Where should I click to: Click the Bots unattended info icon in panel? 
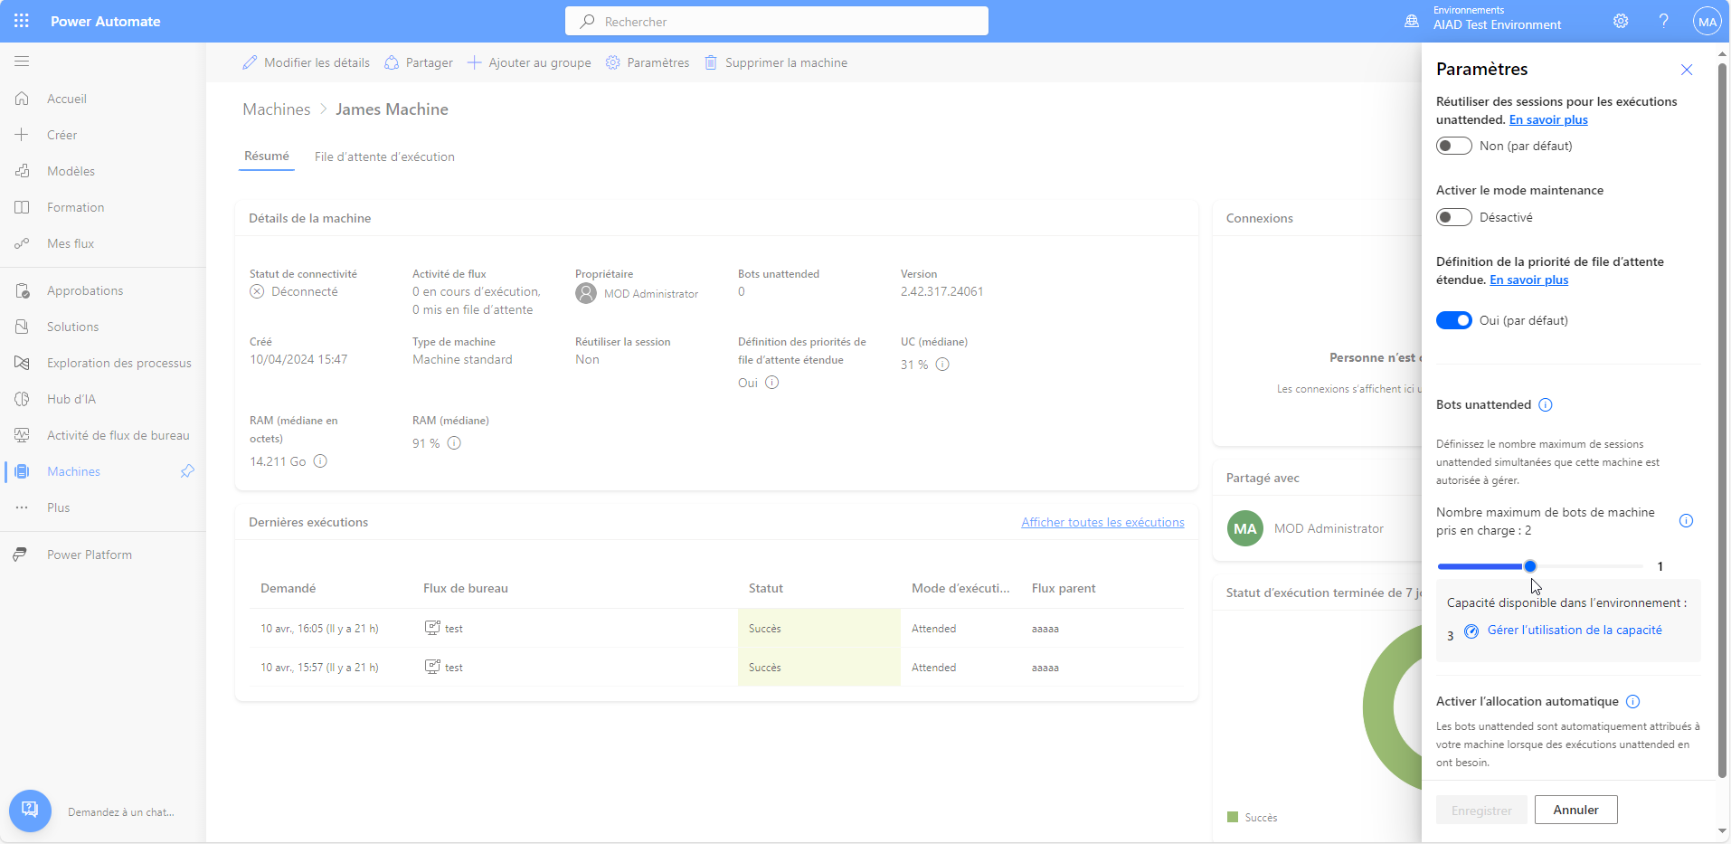coord(1546,404)
